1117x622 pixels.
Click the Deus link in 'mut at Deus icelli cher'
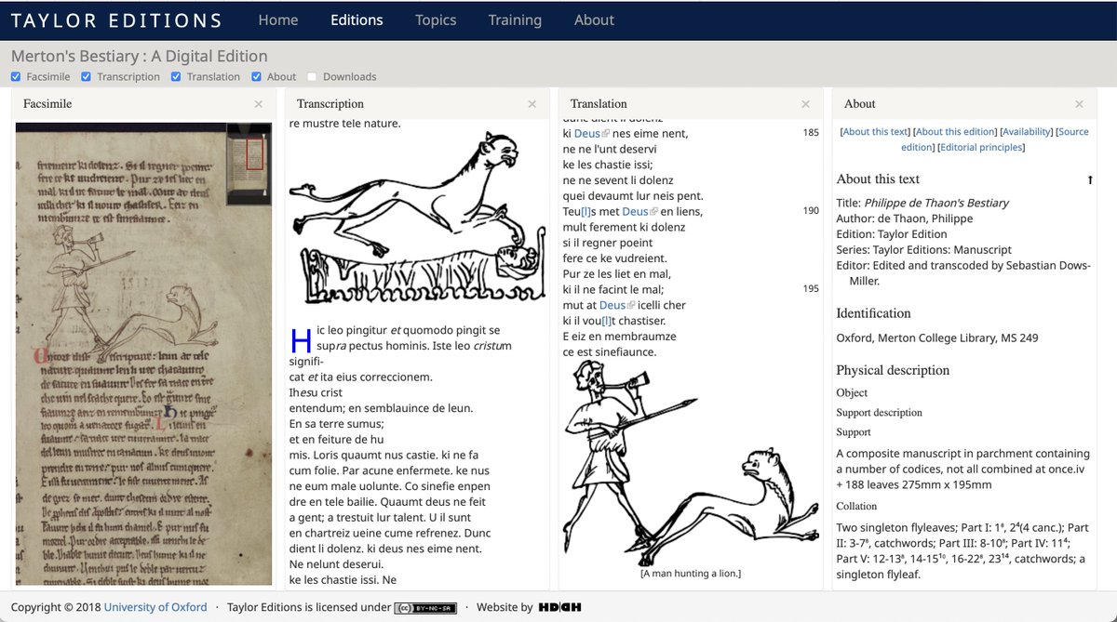tap(612, 305)
